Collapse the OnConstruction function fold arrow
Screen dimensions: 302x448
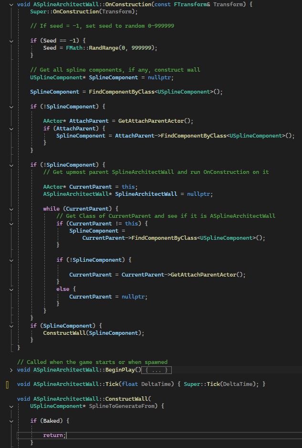[x=11, y=4]
